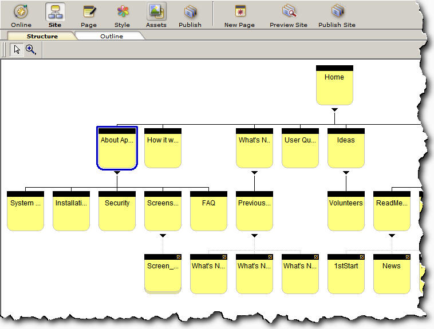This screenshot has height=329, width=434.
Task: Select the arrow pointer tool
Action: (17, 50)
